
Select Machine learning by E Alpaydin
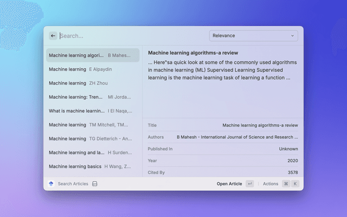[x=93, y=69]
